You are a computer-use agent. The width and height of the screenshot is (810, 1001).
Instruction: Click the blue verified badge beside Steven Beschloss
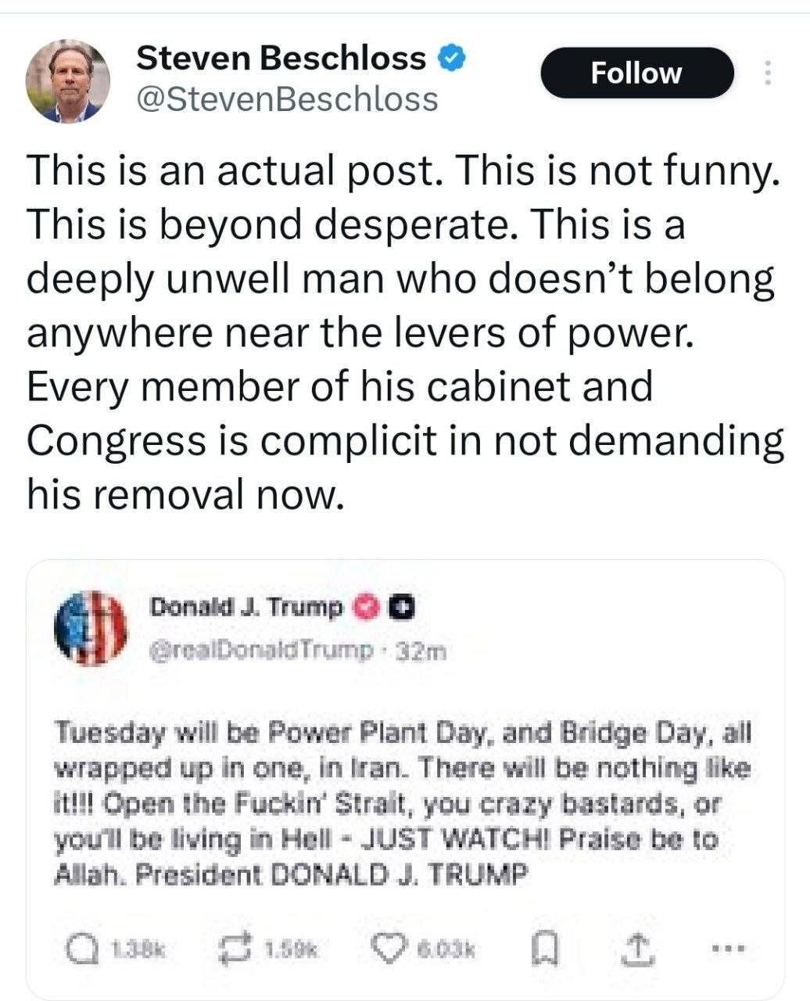[452, 57]
